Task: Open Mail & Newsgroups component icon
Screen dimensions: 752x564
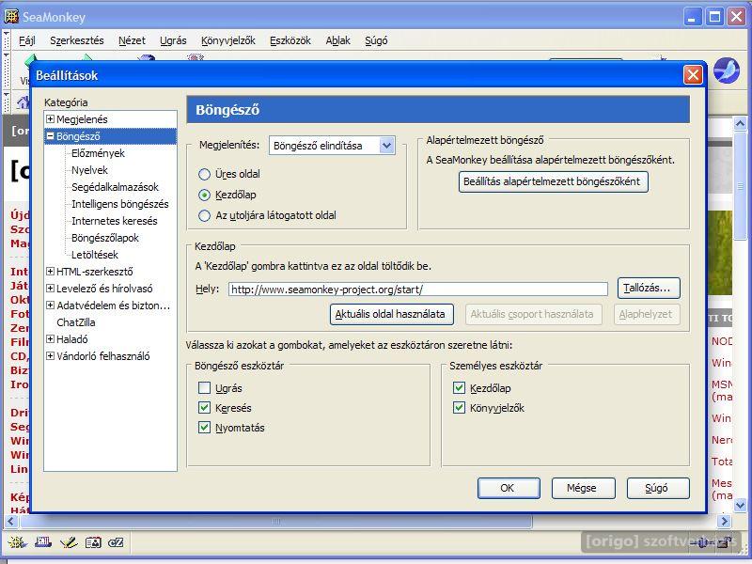Action: (x=43, y=542)
